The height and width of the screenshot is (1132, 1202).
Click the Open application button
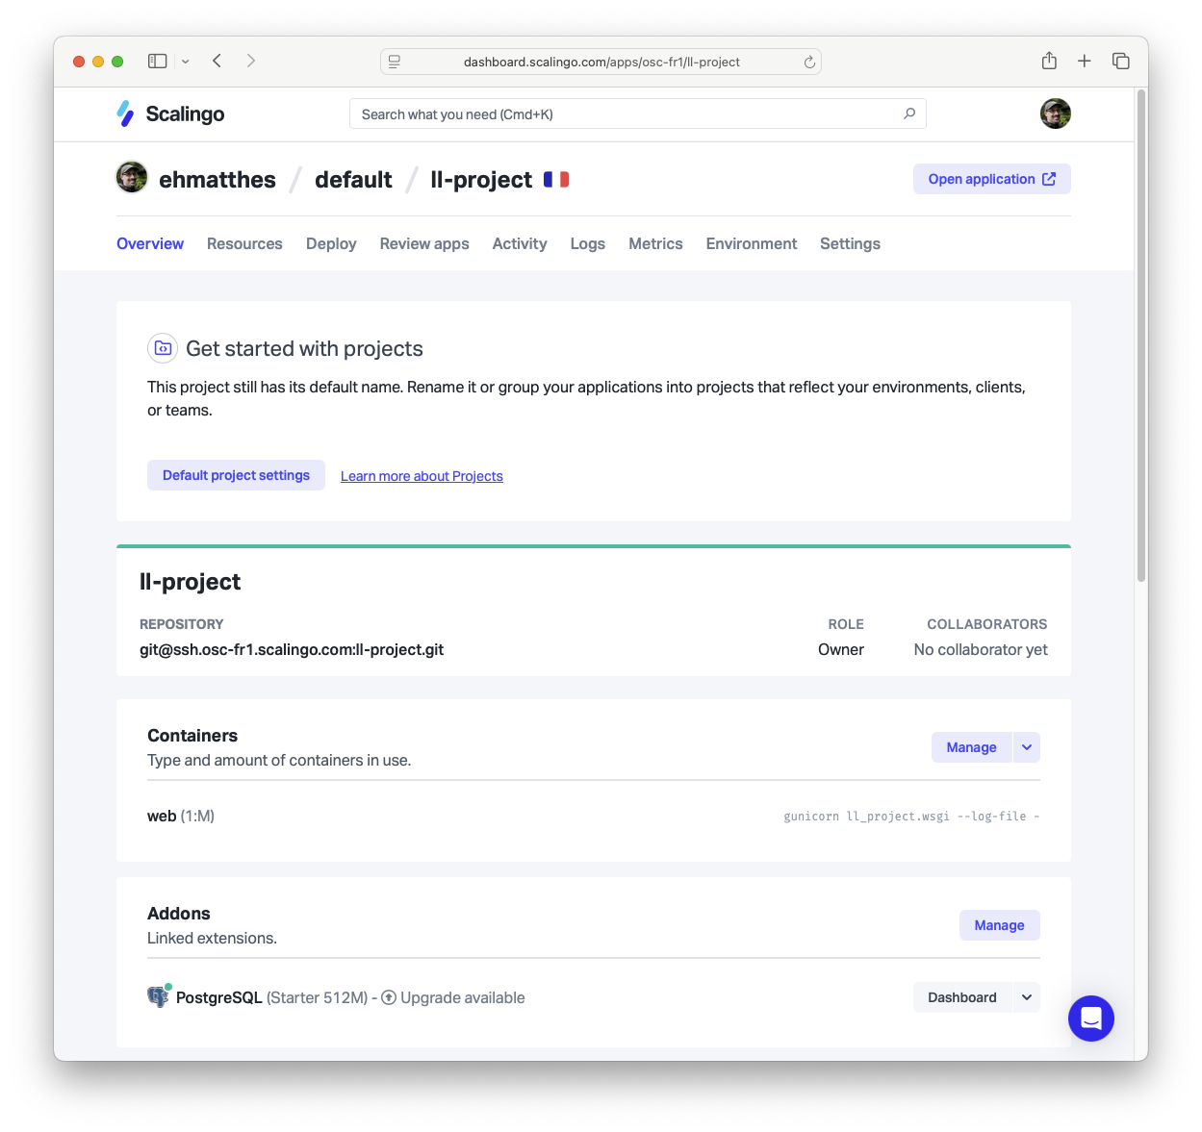coord(992,179)
